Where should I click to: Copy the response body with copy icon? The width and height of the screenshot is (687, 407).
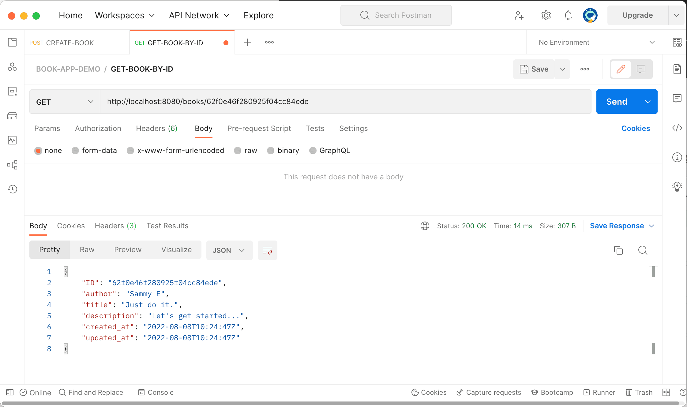tap(618, 250)
